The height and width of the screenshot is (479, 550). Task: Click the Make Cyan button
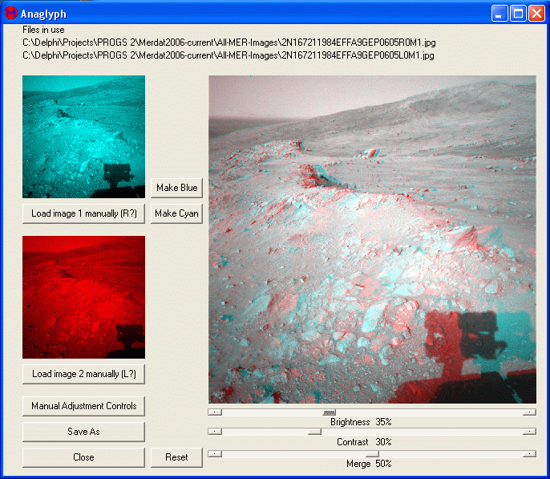pos(176,213)
